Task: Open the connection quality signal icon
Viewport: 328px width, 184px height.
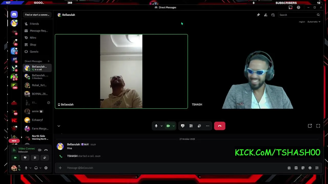Action: pos(14,150)
